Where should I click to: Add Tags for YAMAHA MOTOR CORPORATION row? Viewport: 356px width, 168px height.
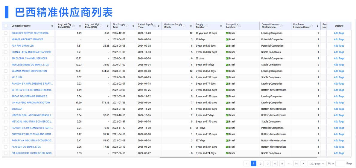pos(339,71)
